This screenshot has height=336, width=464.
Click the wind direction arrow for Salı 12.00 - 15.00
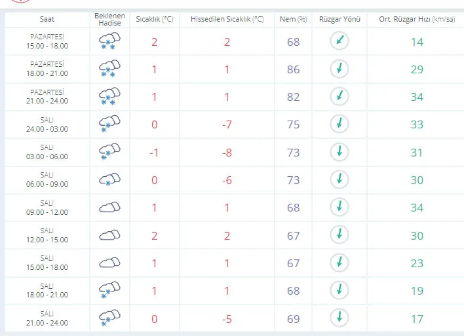coord(339,235)
